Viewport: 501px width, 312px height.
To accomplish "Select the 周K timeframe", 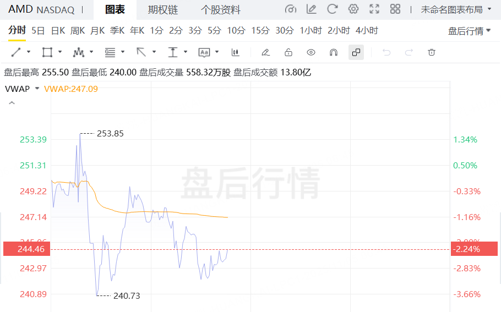I will [x=78, y=31].
